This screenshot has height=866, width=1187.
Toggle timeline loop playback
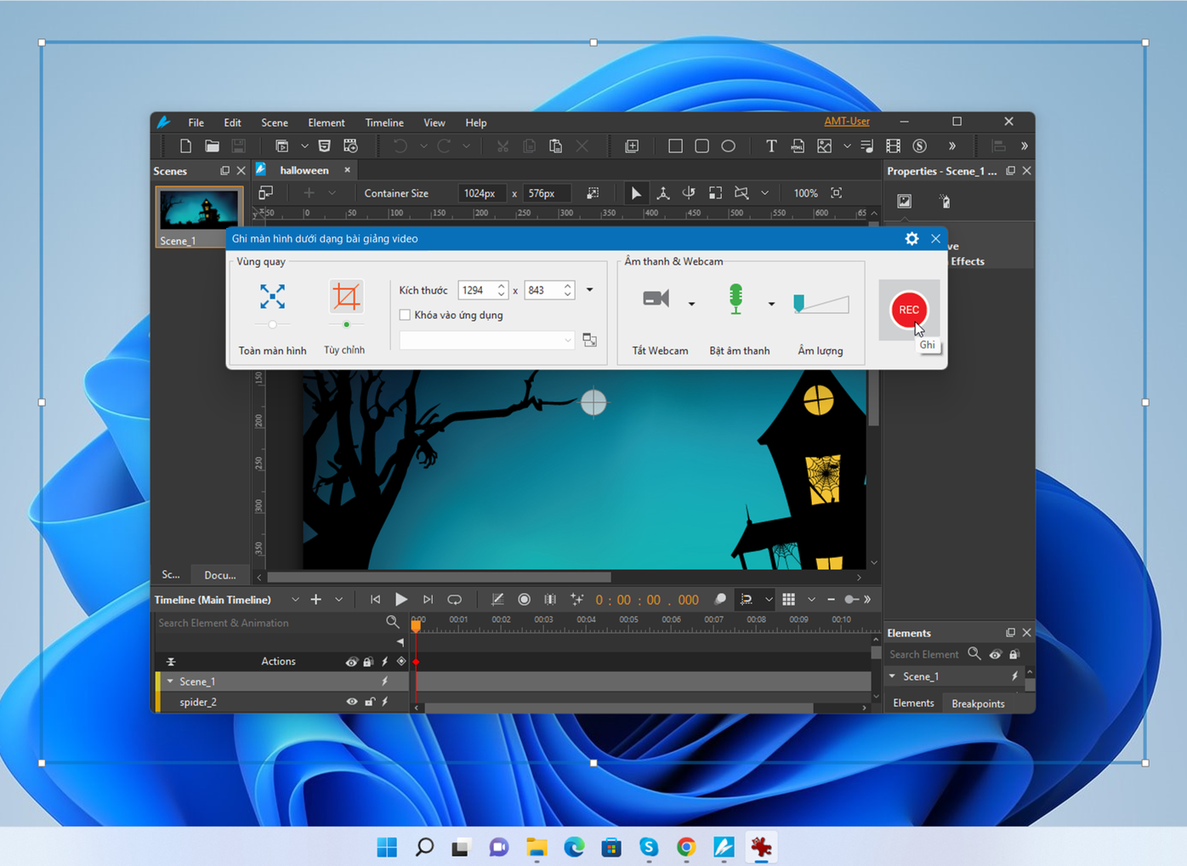point(454,600)
